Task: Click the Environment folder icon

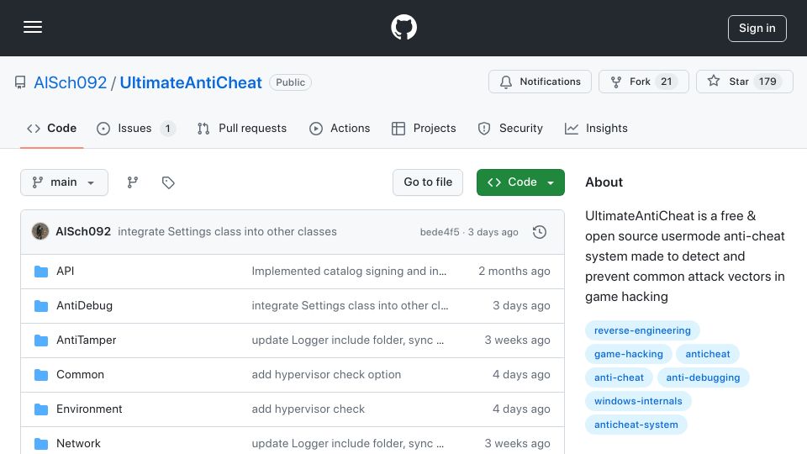Action: coord(41,409)
